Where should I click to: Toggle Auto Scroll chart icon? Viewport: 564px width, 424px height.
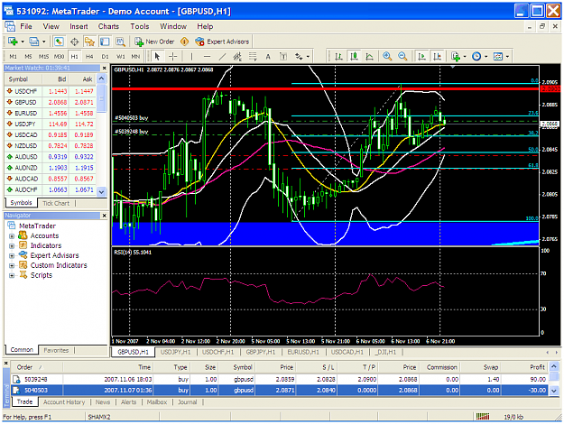click(421, 57)
